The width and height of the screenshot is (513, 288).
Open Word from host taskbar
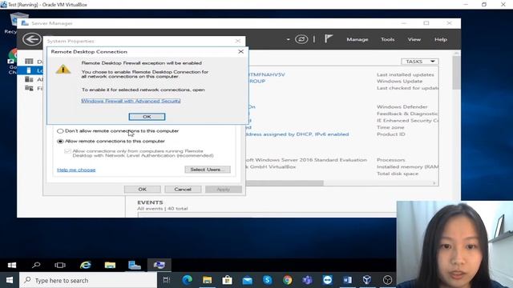click(x=347, y=280)
